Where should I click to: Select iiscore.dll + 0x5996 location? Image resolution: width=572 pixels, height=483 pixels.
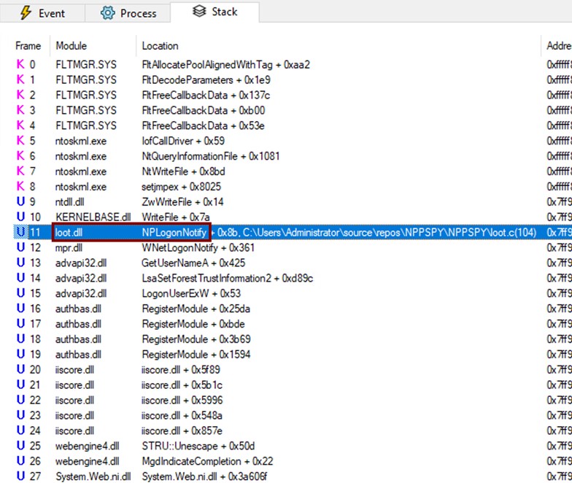[182, 400]
